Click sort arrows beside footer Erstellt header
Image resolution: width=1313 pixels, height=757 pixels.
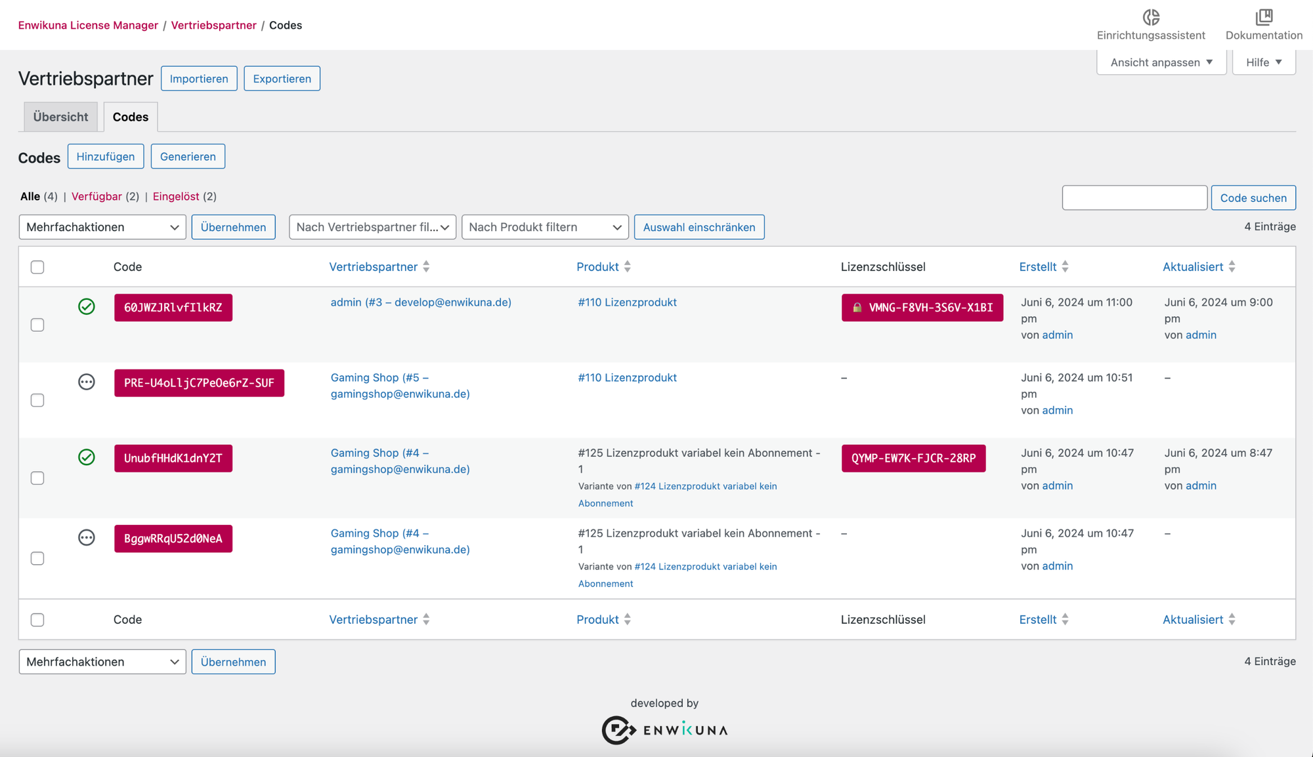click(x=1065, y=619)
